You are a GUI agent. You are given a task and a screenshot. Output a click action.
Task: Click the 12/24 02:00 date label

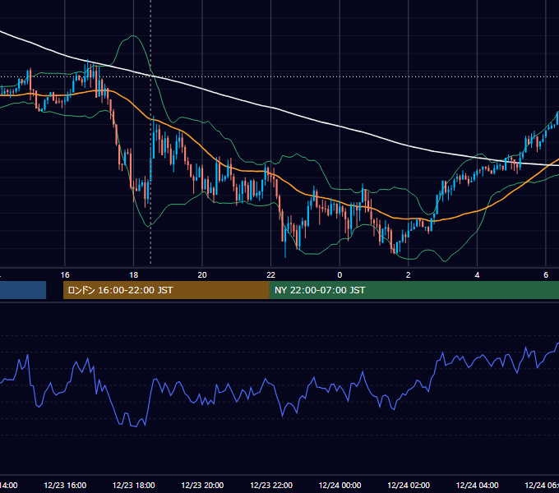click(409, 486)
